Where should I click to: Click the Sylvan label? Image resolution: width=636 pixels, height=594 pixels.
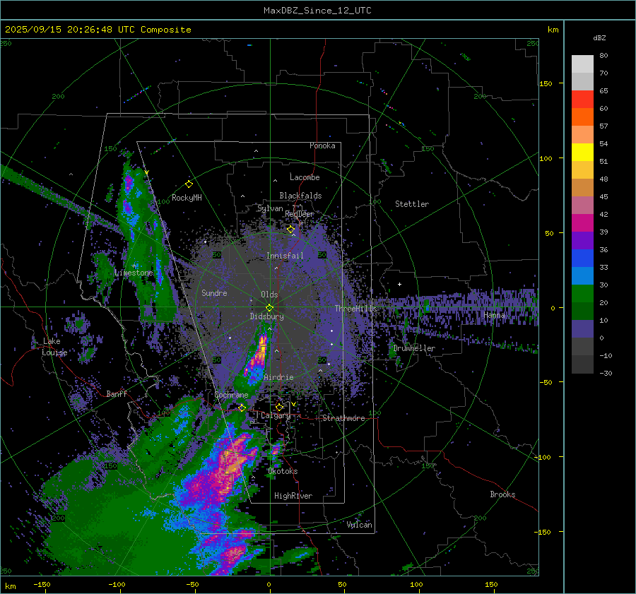coord(270,208)
